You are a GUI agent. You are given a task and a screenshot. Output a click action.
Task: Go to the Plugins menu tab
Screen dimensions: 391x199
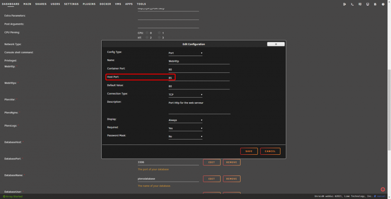point(89,4)
